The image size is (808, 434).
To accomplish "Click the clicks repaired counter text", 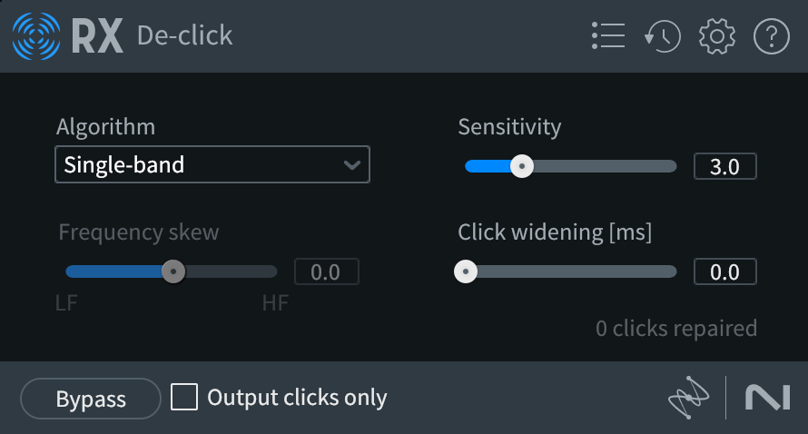I will [x=675, y=328].
